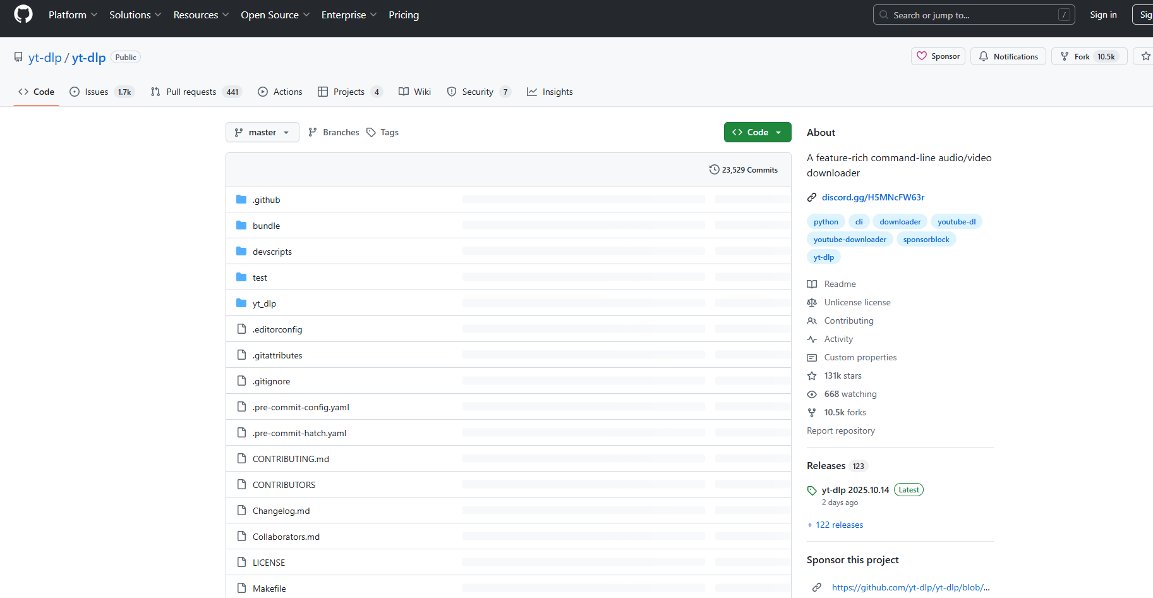Screen dimensions: 1153x598
Task: View the 131k stars link
Action: (x=843, y=376)
